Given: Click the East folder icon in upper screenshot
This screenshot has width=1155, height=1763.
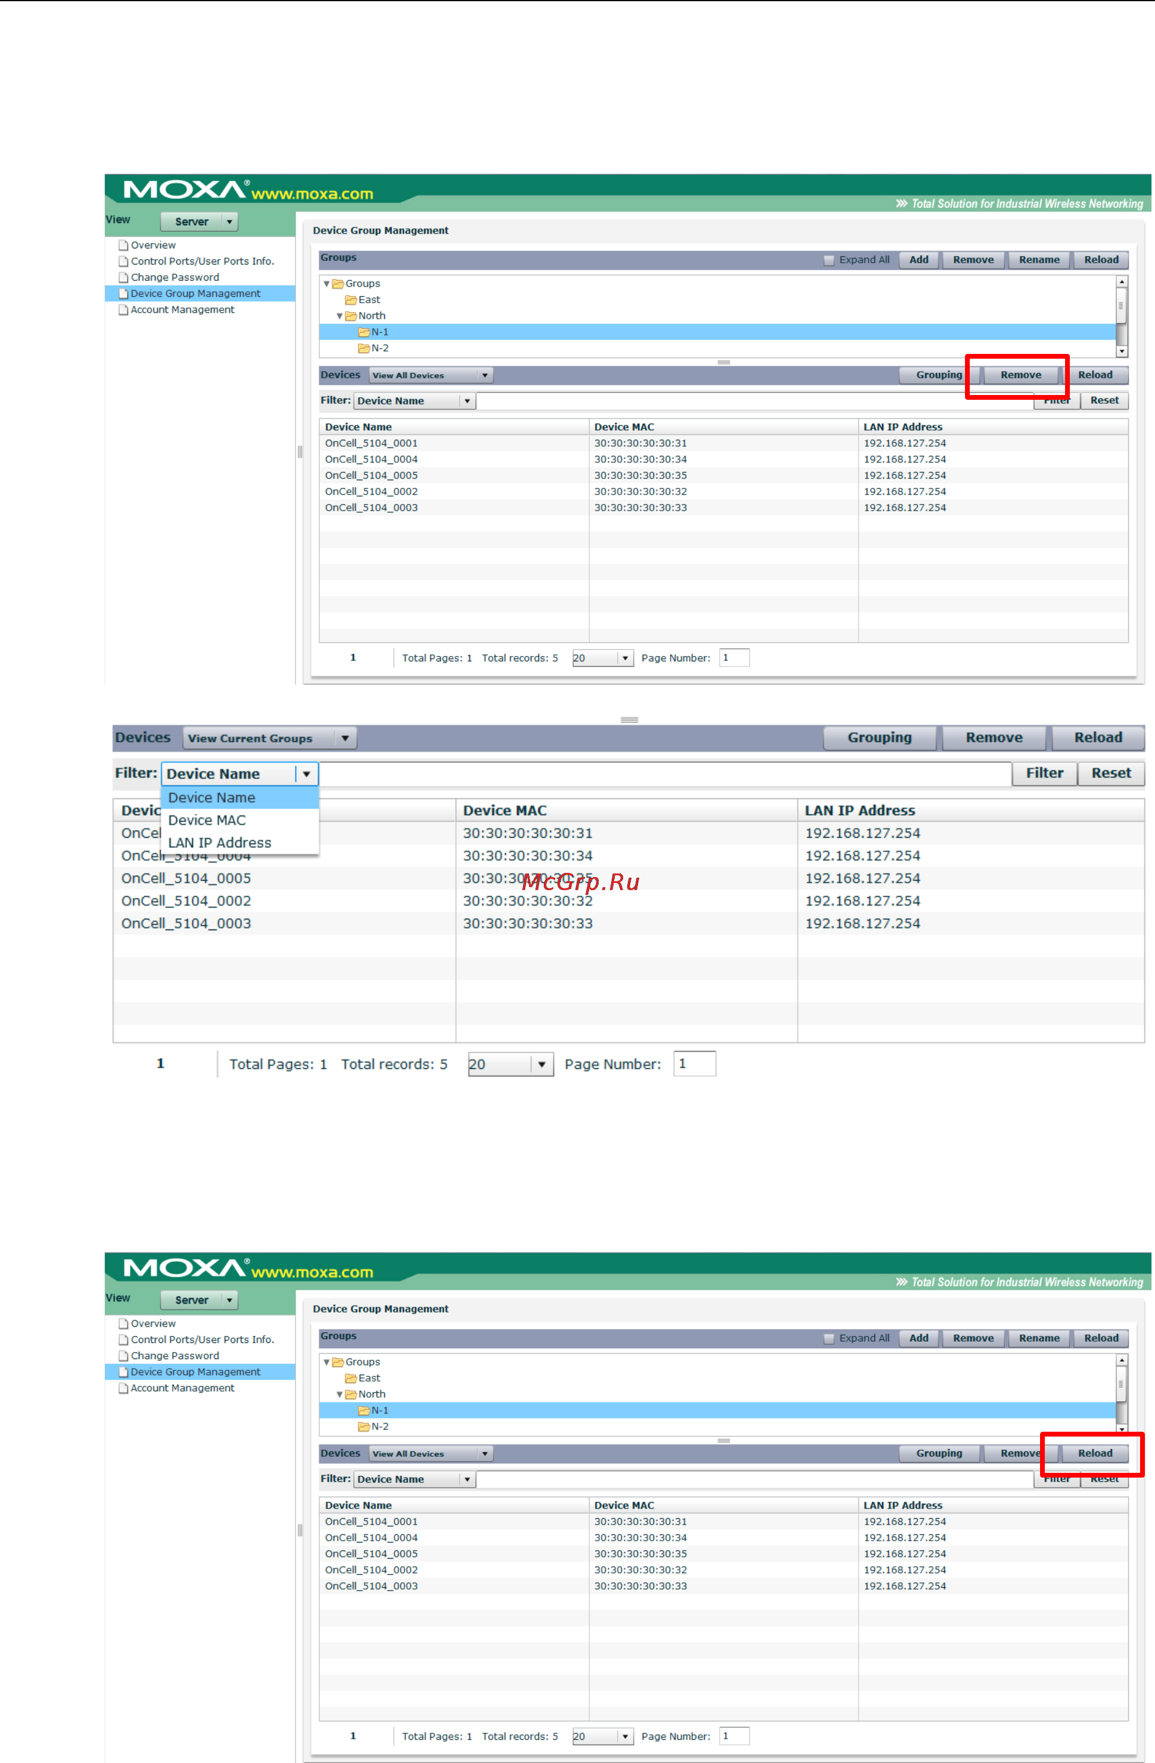Looking at the screenshot, I should pyautogui.click(x=351, y=300).
